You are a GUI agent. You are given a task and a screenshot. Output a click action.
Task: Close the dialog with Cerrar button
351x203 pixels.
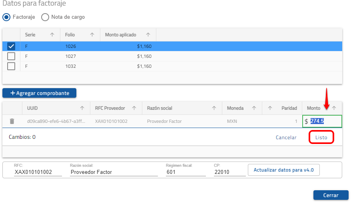click(331, 195)
